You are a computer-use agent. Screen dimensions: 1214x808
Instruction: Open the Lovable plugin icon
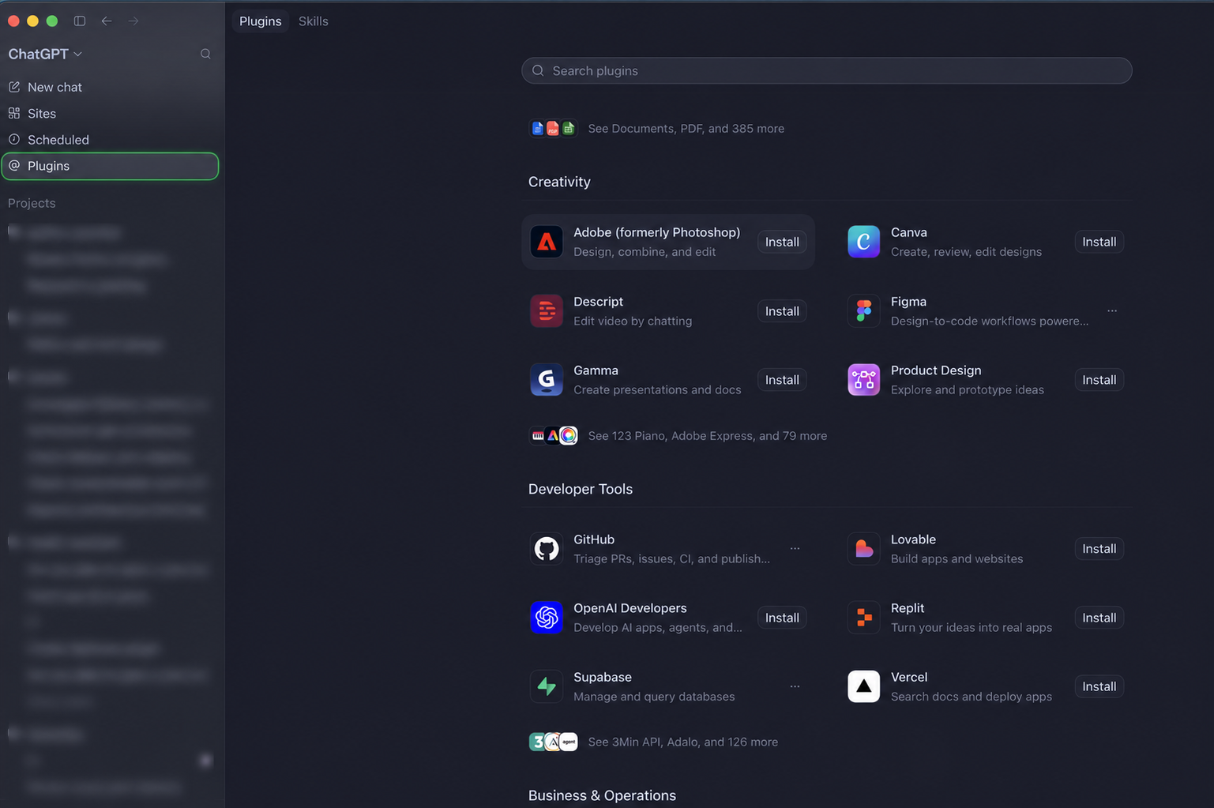click(863, 549)
